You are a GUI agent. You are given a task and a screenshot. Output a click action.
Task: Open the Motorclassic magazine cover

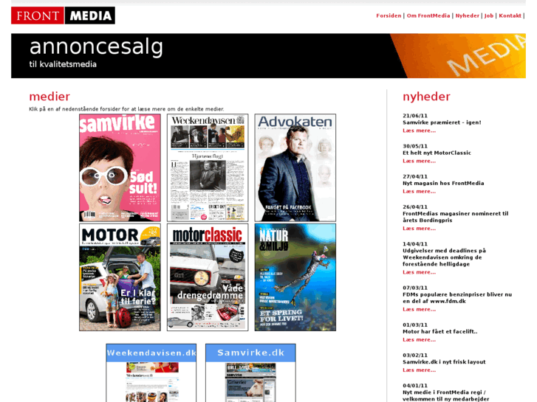[x=208, y=277]
